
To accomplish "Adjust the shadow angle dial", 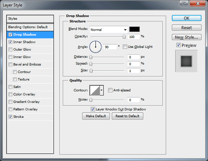I will point(96,47).
